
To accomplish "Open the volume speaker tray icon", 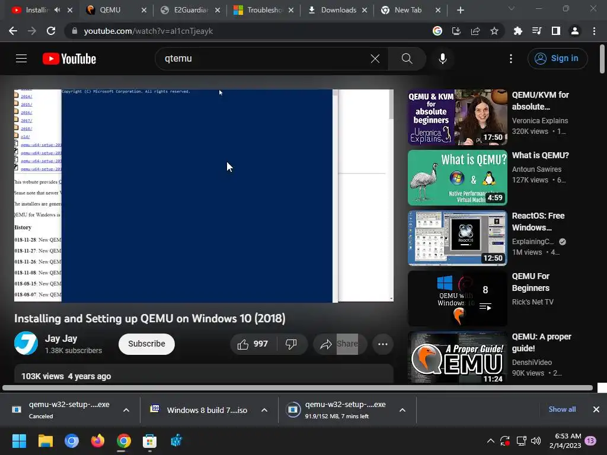I will pyautogui.click(x=536, y=441).
